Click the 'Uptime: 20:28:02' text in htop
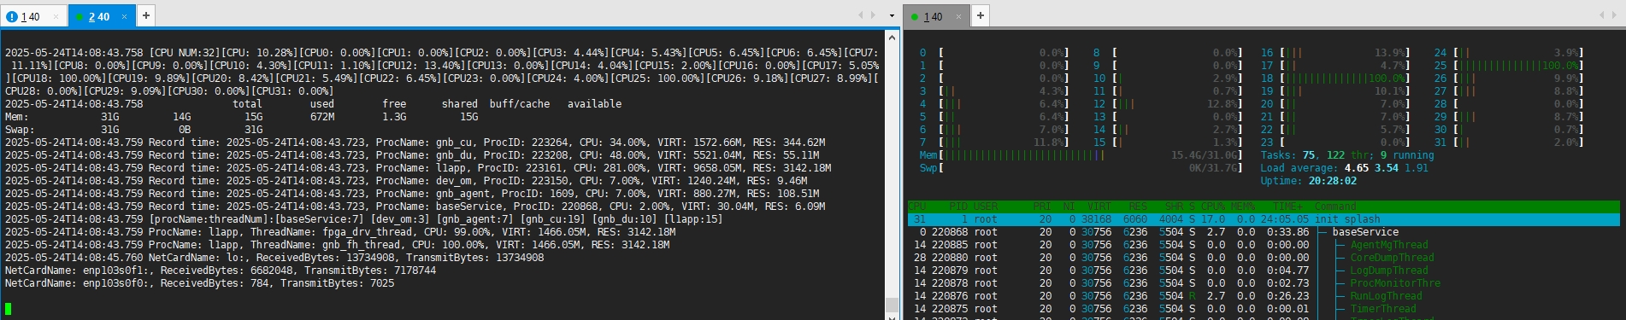Screen dimensions: 1626x320 pyautogui.click(x=1310, y=181)
